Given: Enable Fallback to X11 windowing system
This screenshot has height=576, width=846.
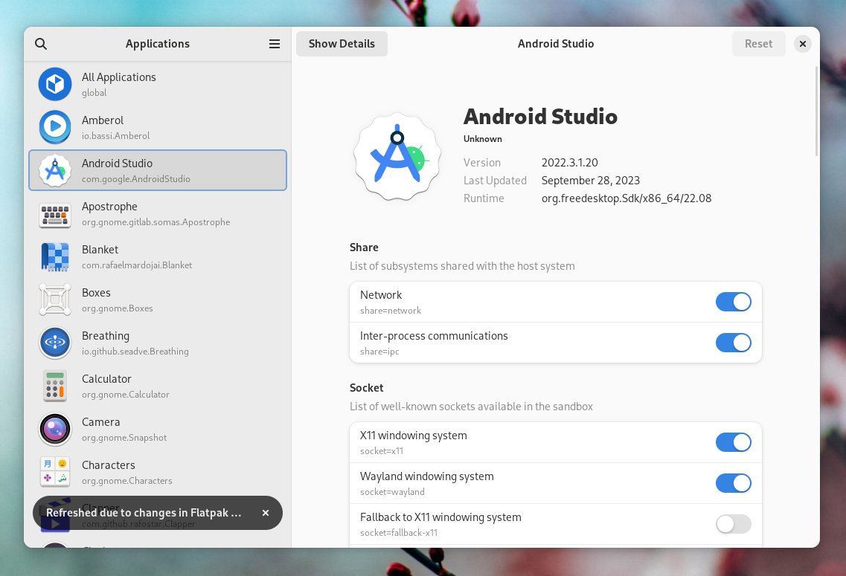Looking at the screenshot, I should click(733, 524).
